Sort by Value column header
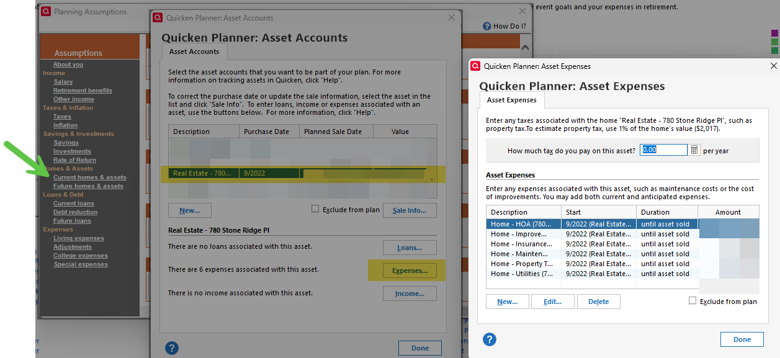 click(404, 132)
